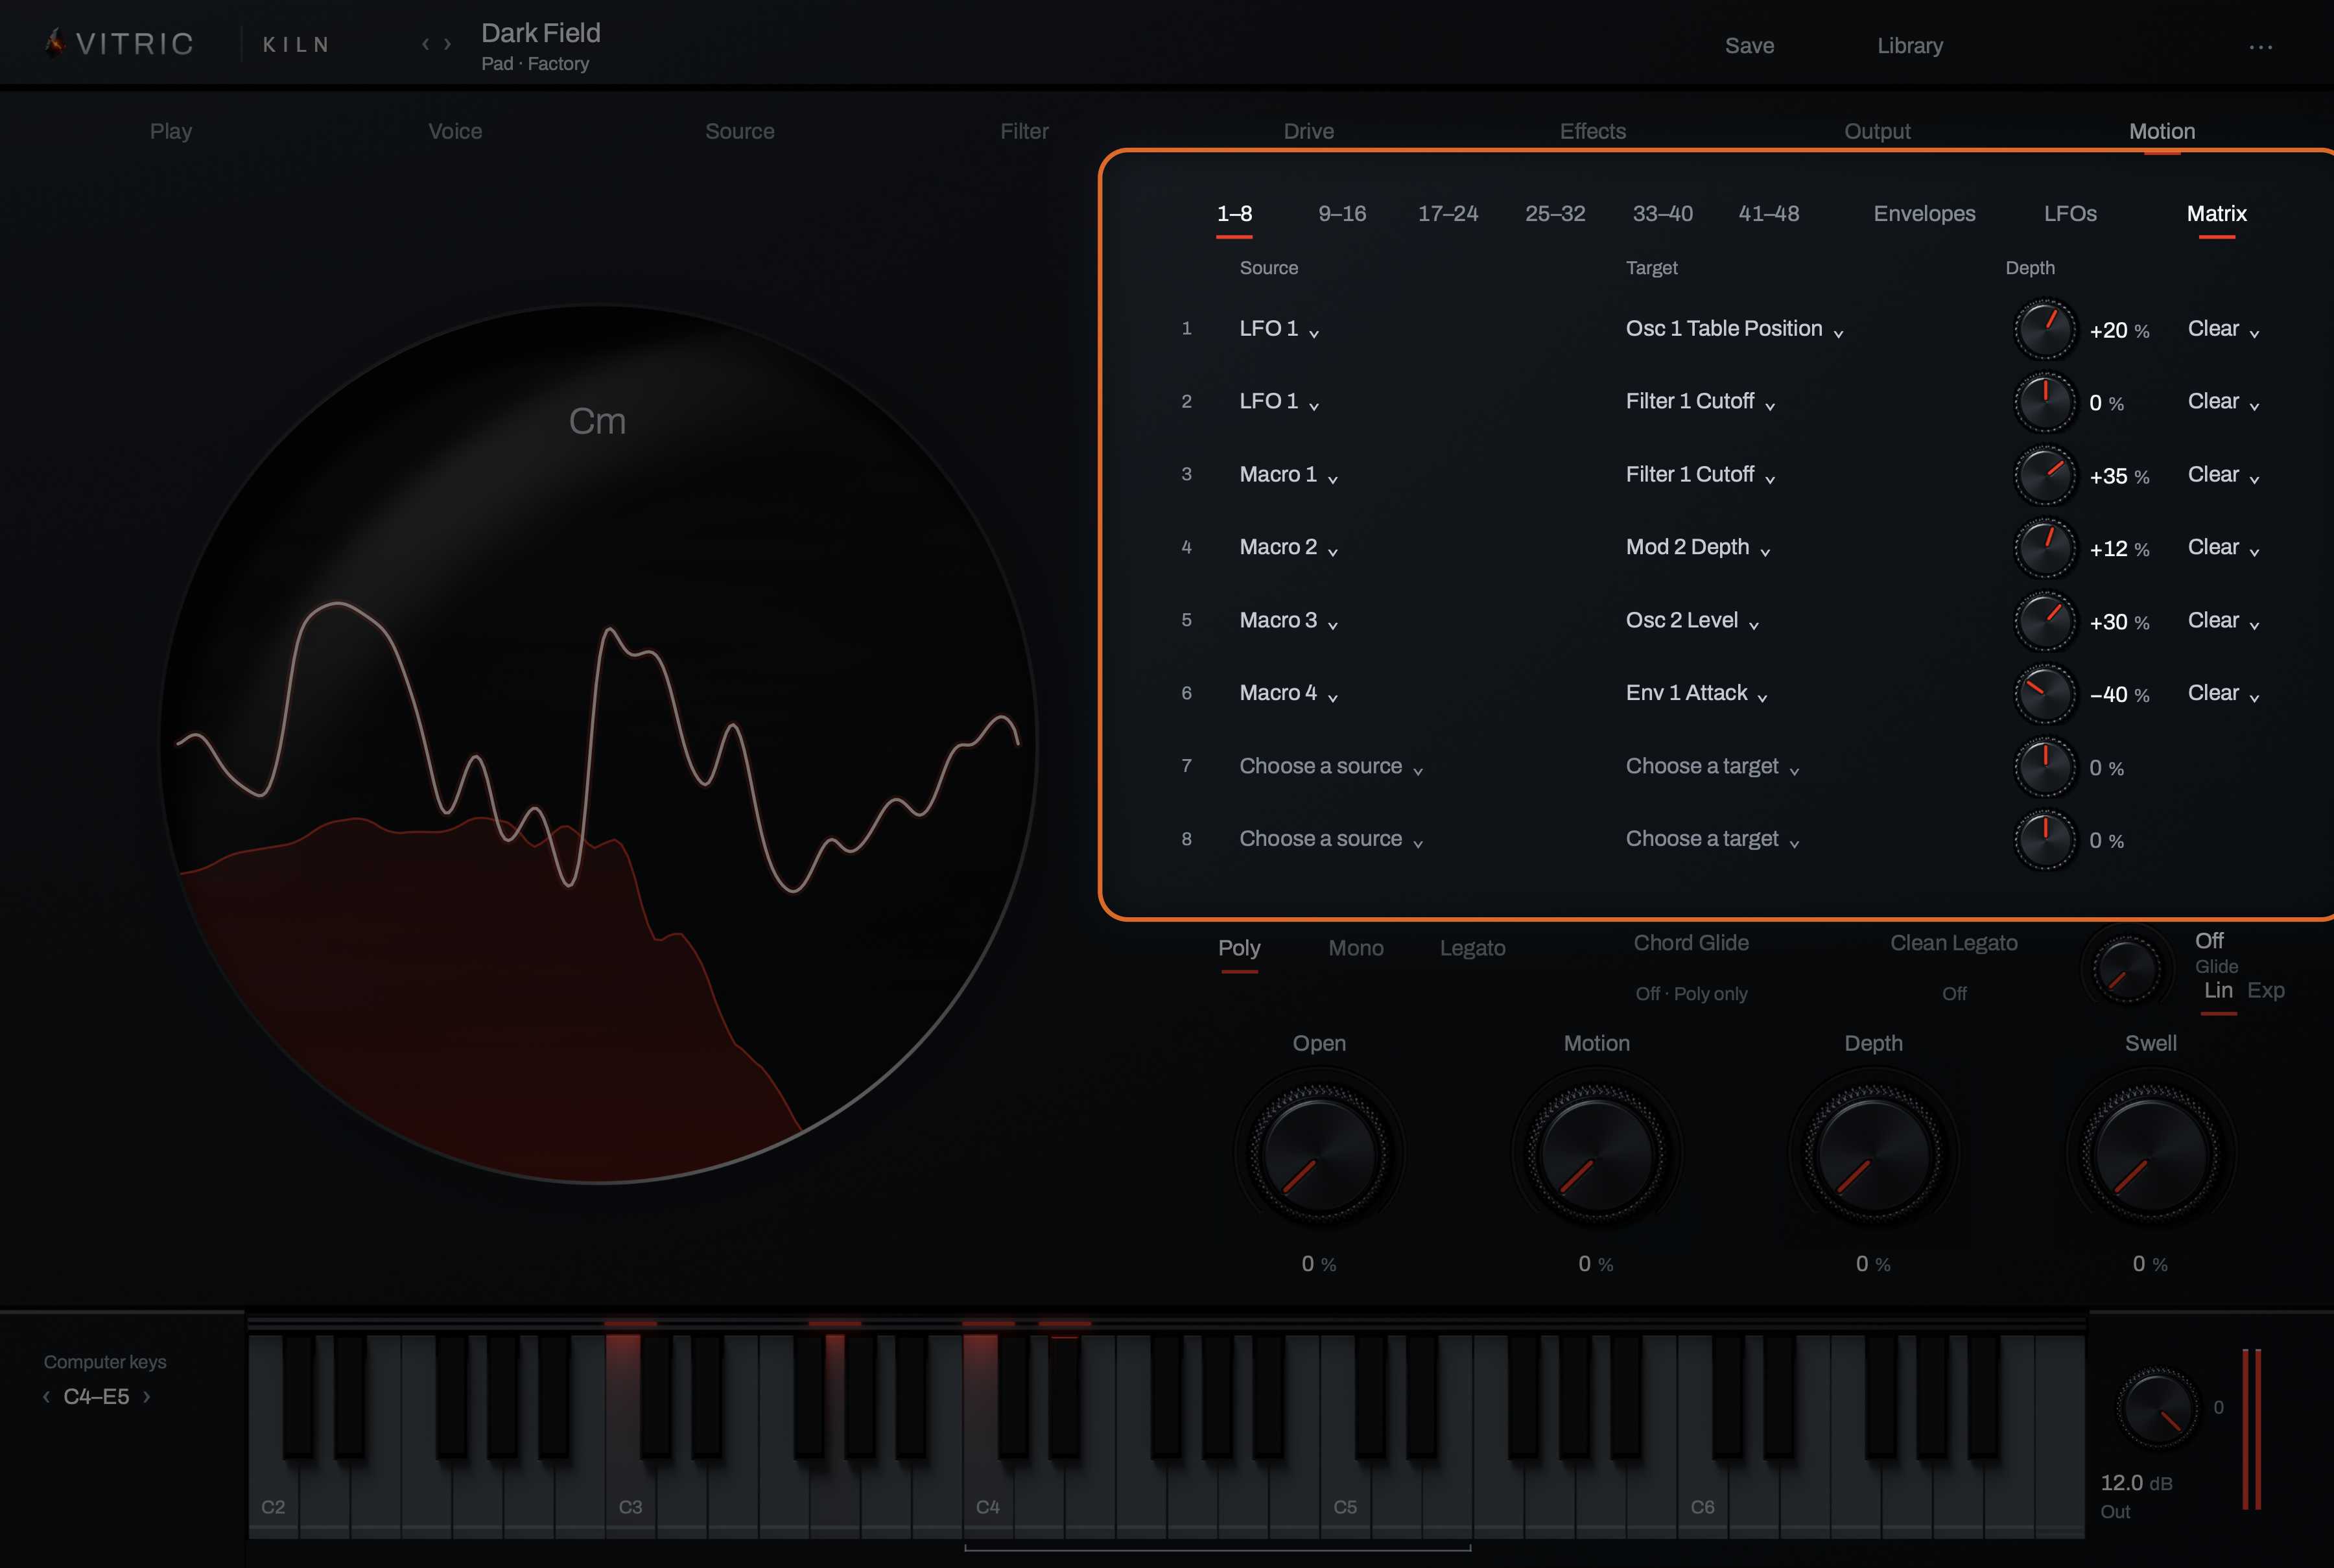This screenshot has width=2334, height=1568.
Task: Click the Dark Field preset name
Action: coord(541,33)
